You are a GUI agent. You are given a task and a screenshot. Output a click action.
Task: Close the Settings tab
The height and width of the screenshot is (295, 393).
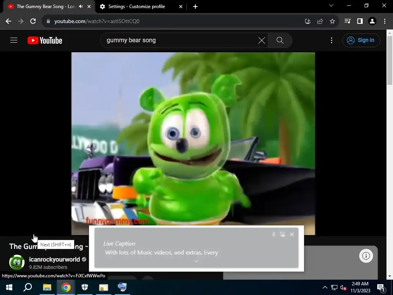(x=181, y=7)
